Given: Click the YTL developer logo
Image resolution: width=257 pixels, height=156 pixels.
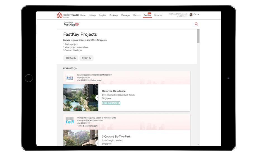Looking at the screenshot, I should tap(70, 121).
